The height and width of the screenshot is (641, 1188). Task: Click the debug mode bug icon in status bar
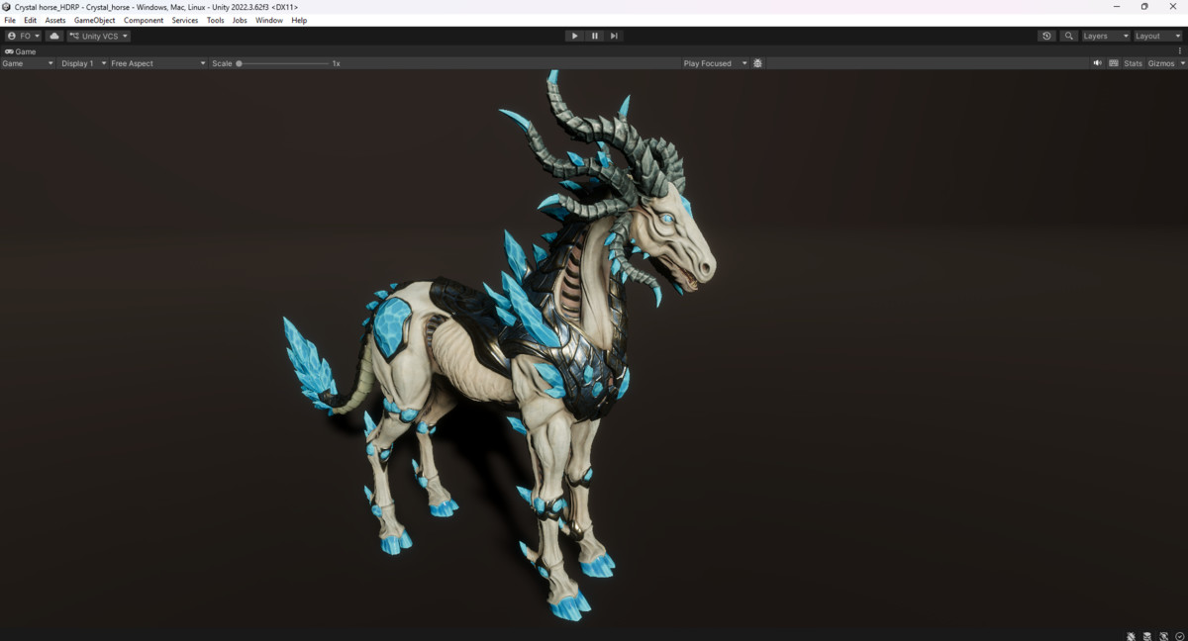1132,636
